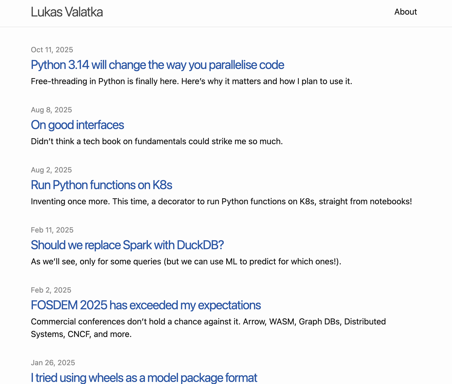The width and height of the screenshot is (452, 384).
Task: Click the 'Systems, CNCF, and more.' text line
Action: coord(81,334)
